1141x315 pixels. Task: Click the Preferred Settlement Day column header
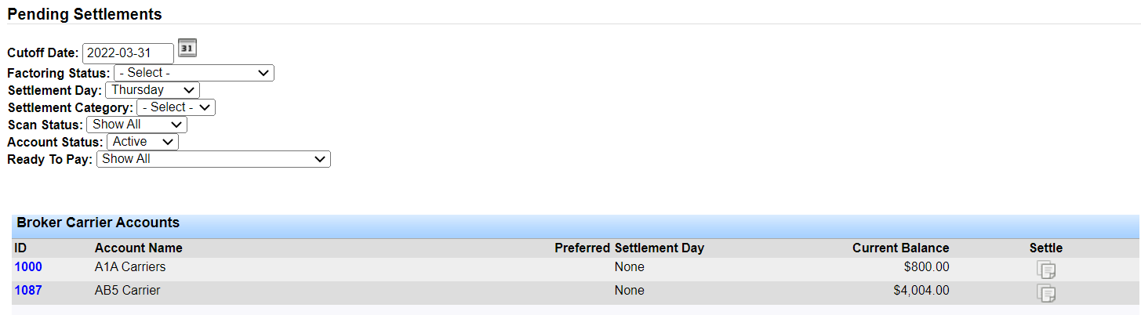629,248
